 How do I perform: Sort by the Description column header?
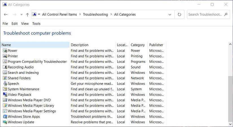click(x=92, y=45)
